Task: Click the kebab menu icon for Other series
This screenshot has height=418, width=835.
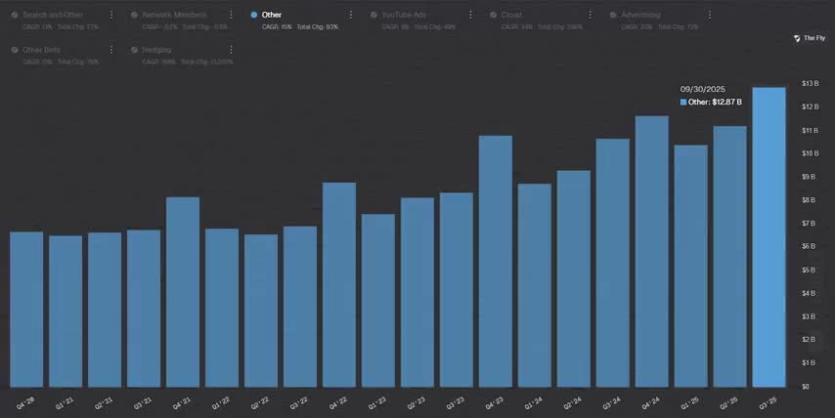Action: (350, 16)
